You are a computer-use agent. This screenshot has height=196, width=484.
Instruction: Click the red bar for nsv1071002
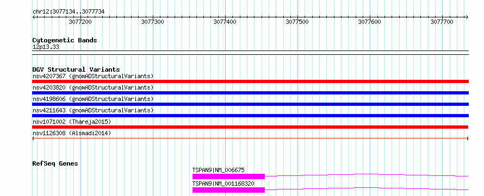[x=250, y=127]
